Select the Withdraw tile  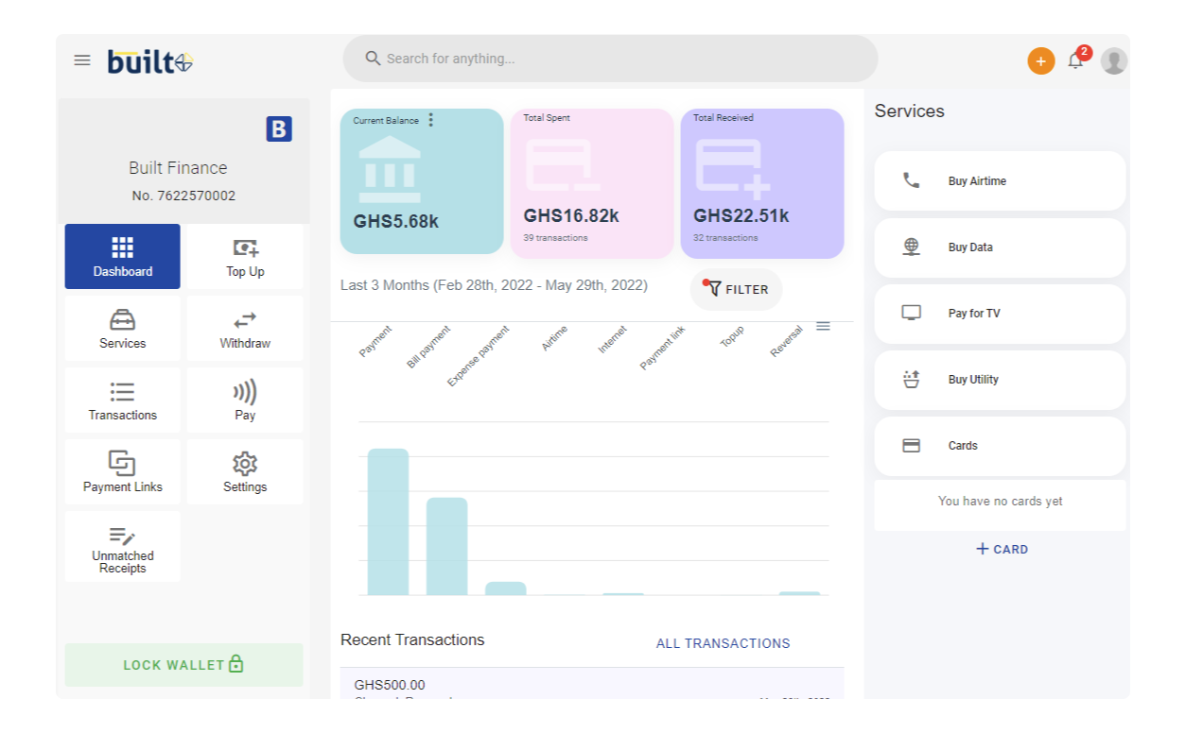(x=245, y=329)
